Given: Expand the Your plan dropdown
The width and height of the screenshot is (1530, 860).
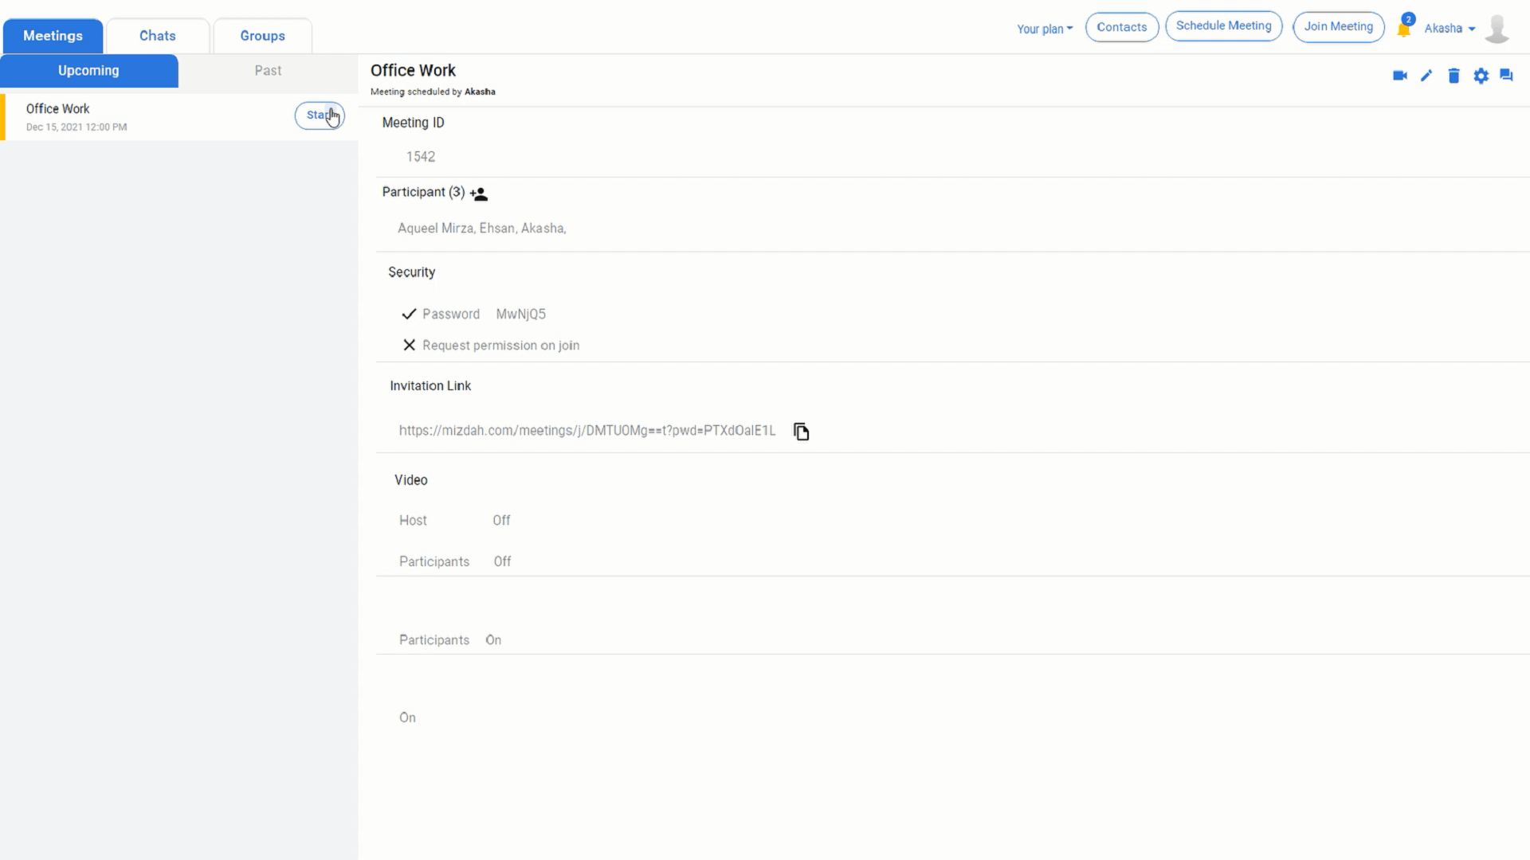Looking at the screenshot, I should pos(1045,29).
